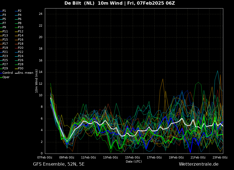Screen dimensions: 234x170
Task: Click the 24 value on wind axis
Action: pos(40,14)
